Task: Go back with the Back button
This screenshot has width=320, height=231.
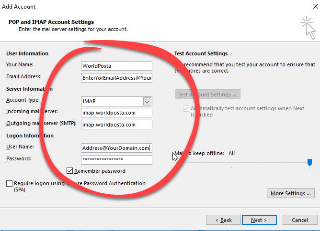Action: 223,220
